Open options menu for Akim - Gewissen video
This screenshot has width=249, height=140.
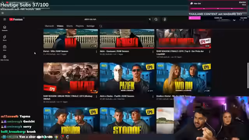point(153,52)
